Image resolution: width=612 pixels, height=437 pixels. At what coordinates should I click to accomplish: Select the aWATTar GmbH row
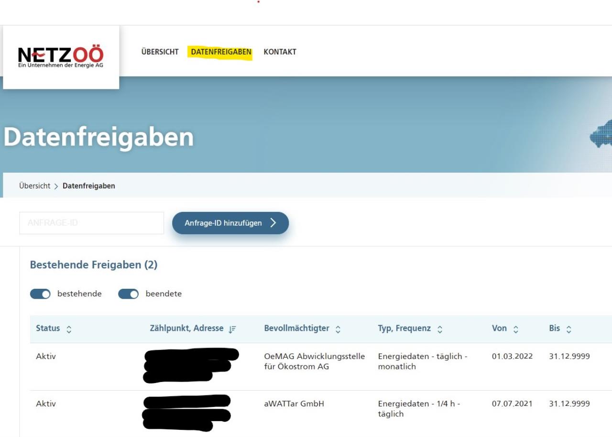tap(294, 404)
